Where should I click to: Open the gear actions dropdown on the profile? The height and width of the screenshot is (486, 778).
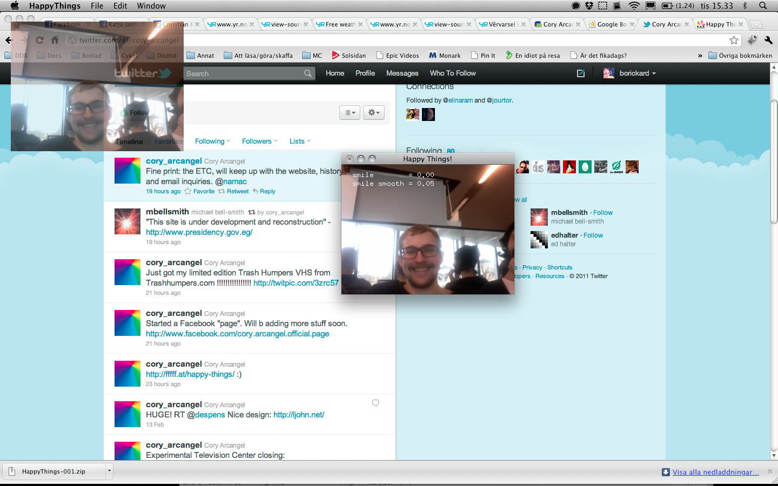373,112
